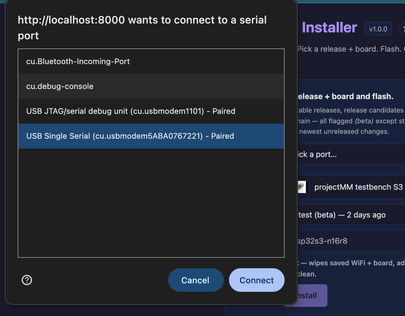Select USB JTAG/serial debug unit cu.usbmodem1101
Viewport: 405px width, 316px height.
click(x=151, y=111)
